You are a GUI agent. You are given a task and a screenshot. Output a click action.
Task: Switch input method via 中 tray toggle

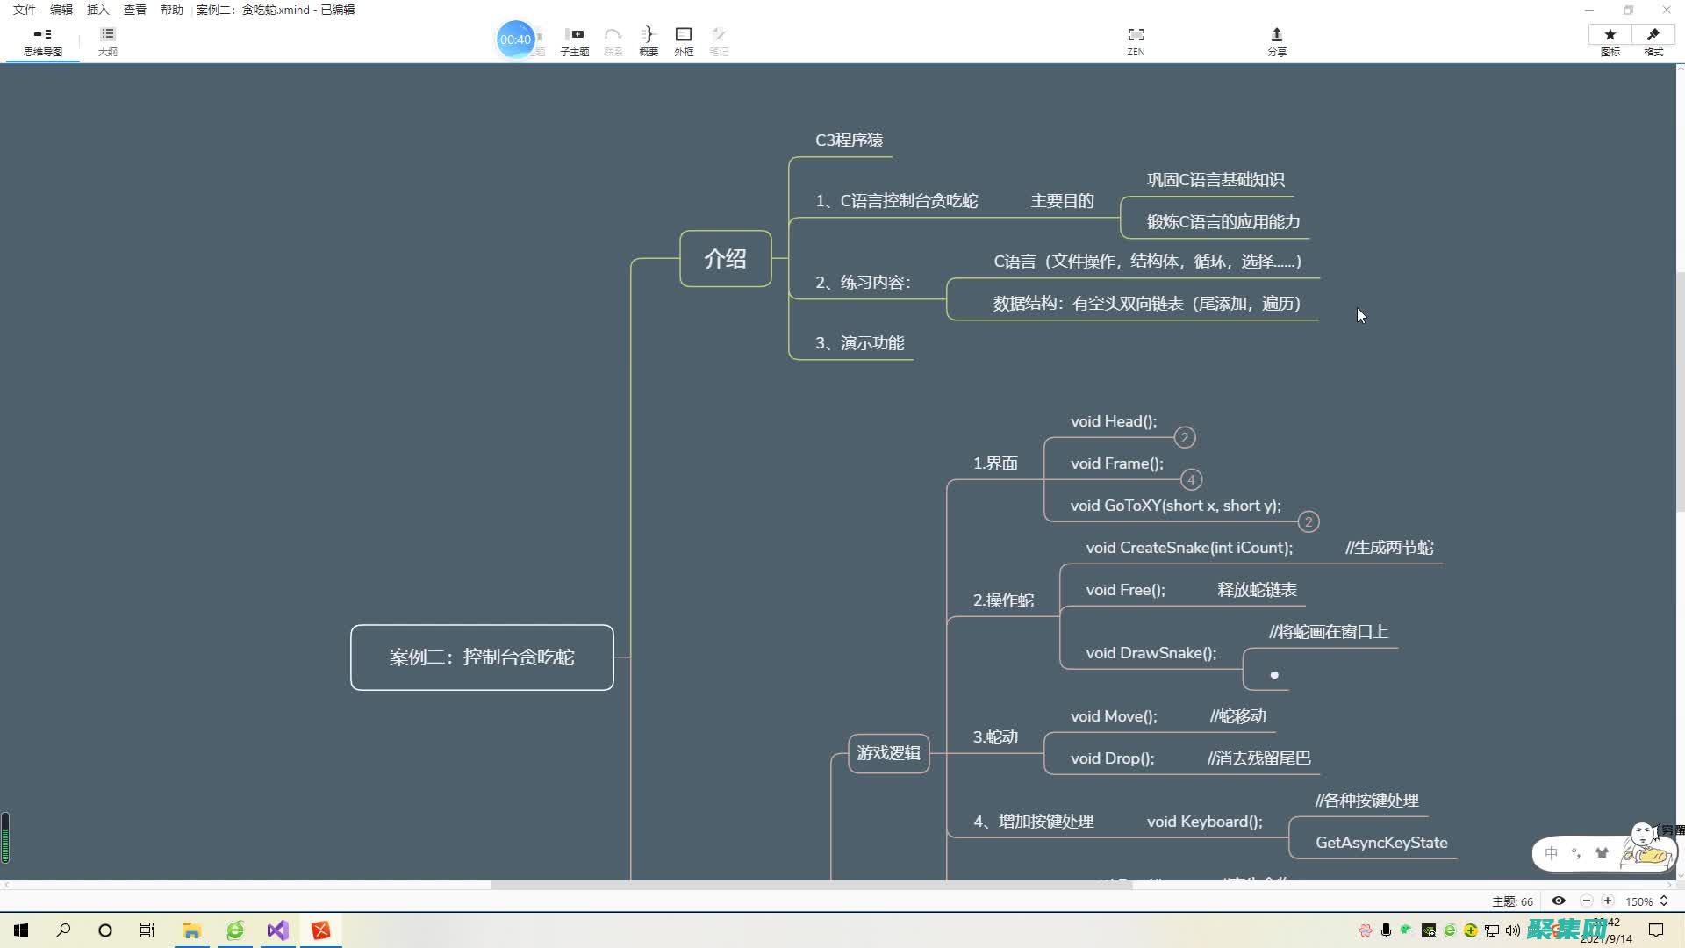click(x=1551, y=852)
